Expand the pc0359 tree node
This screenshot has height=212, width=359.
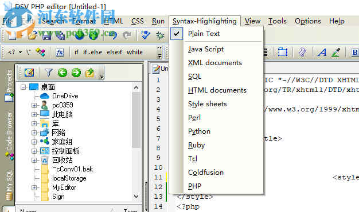click(x=34, y=105)
